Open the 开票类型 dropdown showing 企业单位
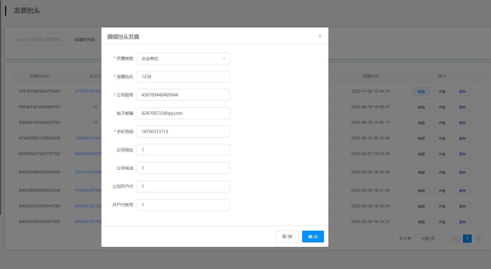Screen dimensions: 491x269 [x=183, y=58]
